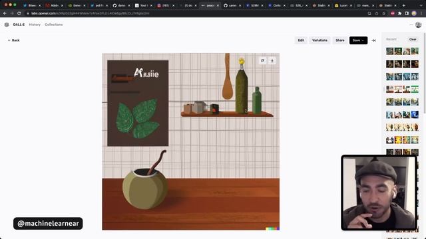Open the green-striped thumbnail in fourth row

coord(415,90)
